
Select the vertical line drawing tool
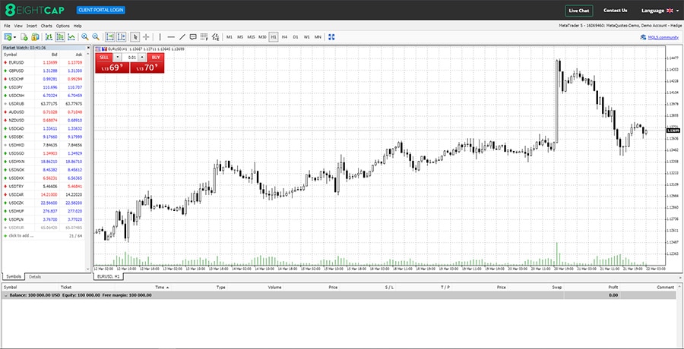click(160, 36)
